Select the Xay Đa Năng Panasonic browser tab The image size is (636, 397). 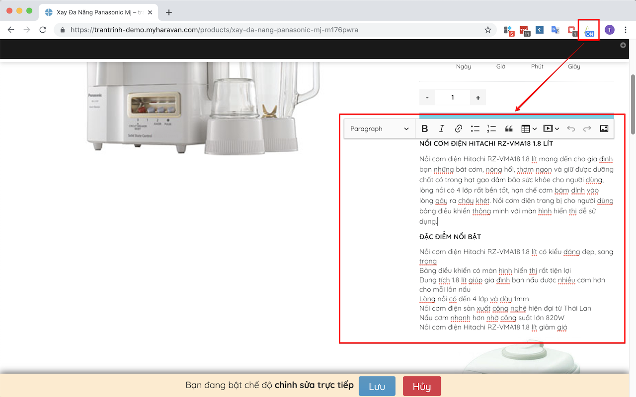94,12
